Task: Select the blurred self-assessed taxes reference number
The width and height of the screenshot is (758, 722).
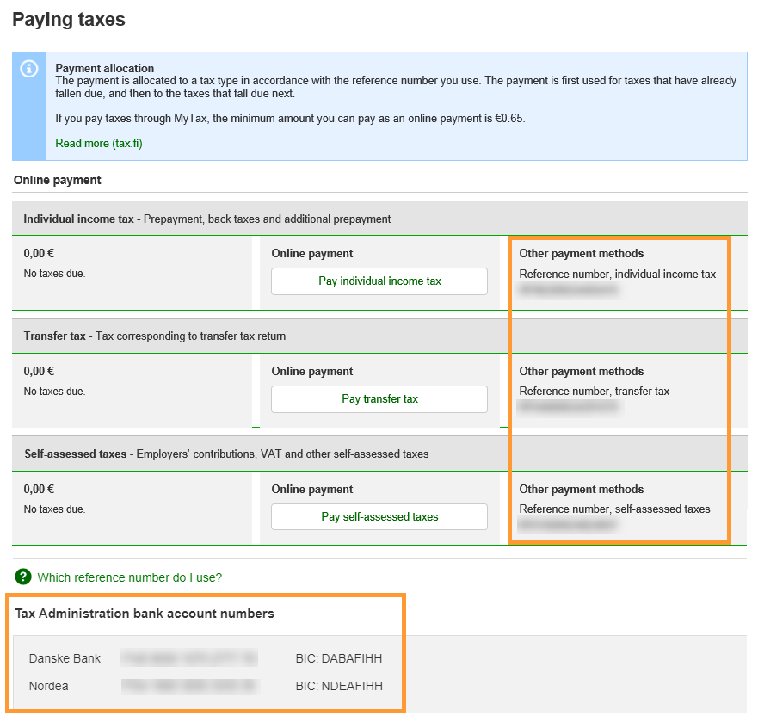Action: click(568, 524)
